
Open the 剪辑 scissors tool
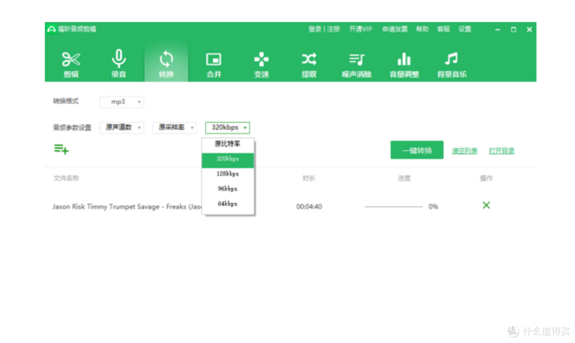[71, 64]
